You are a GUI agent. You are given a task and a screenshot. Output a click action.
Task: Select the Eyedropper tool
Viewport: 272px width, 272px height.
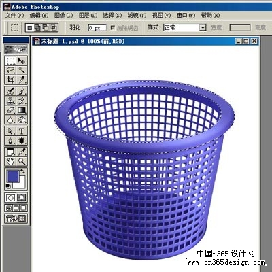pyautogui.click(x=22, y=152)
